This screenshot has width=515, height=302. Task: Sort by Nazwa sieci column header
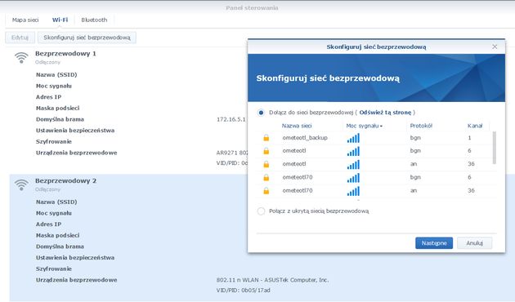coord(297,126)
